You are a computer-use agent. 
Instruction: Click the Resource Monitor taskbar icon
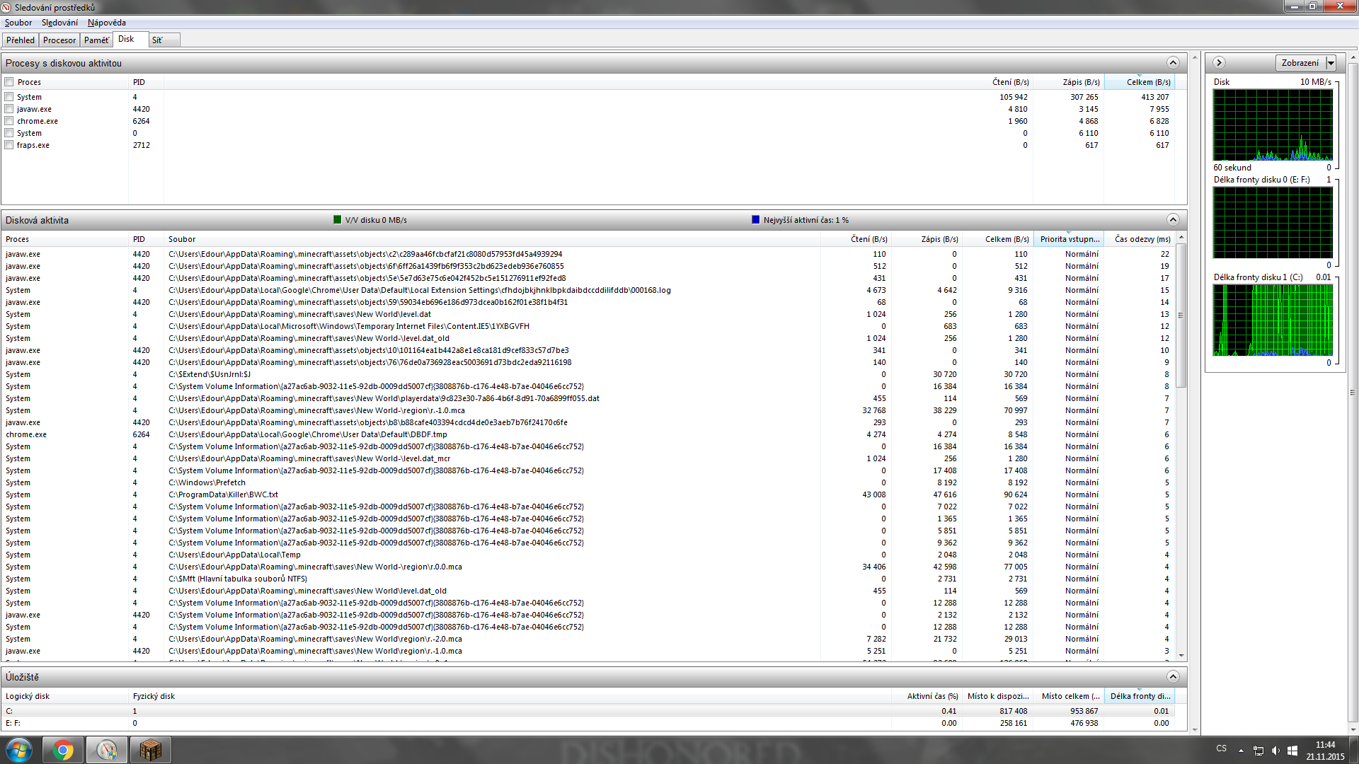(x=107, y=750)
